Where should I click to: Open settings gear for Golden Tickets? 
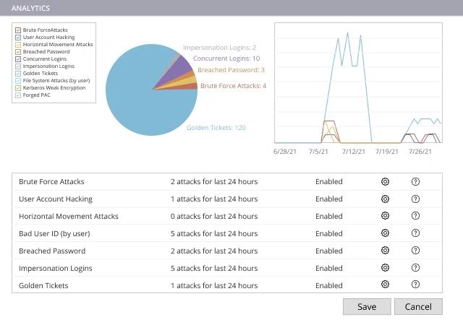click(x=385, y=285)
